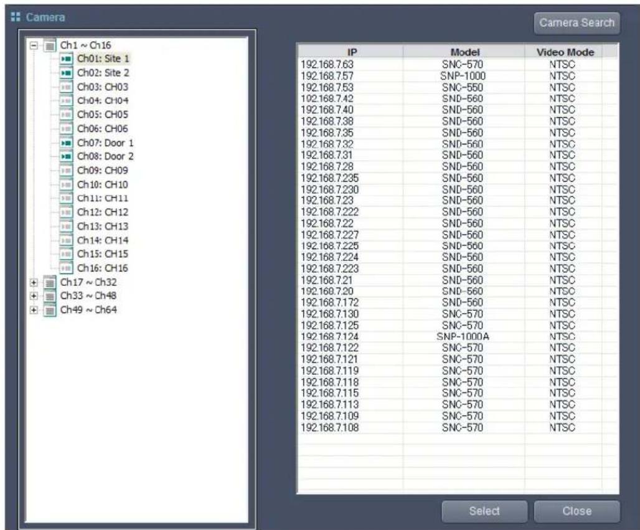The width and height of the screenshot is (640, 530).
Task: Click the camera icon beside Ch12: CH12
Action: (66, 212)
